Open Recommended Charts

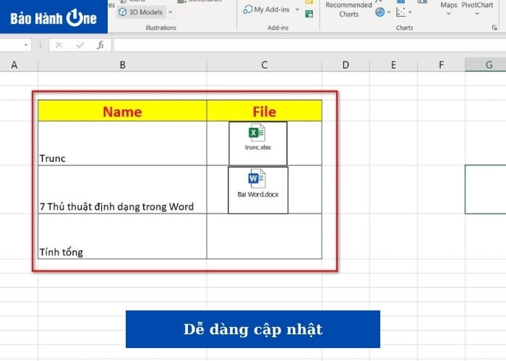click(x=348, y=9)
